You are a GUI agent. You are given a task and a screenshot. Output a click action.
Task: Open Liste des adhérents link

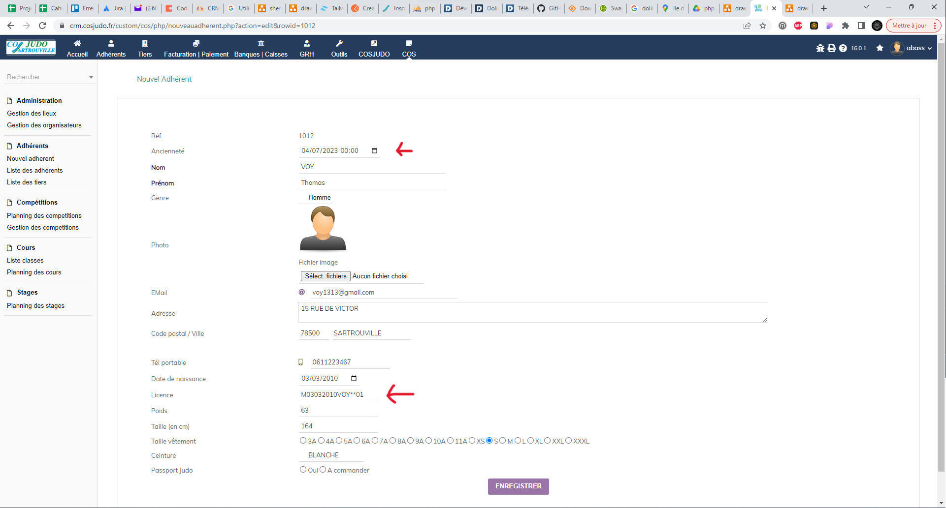pos(35,170)
